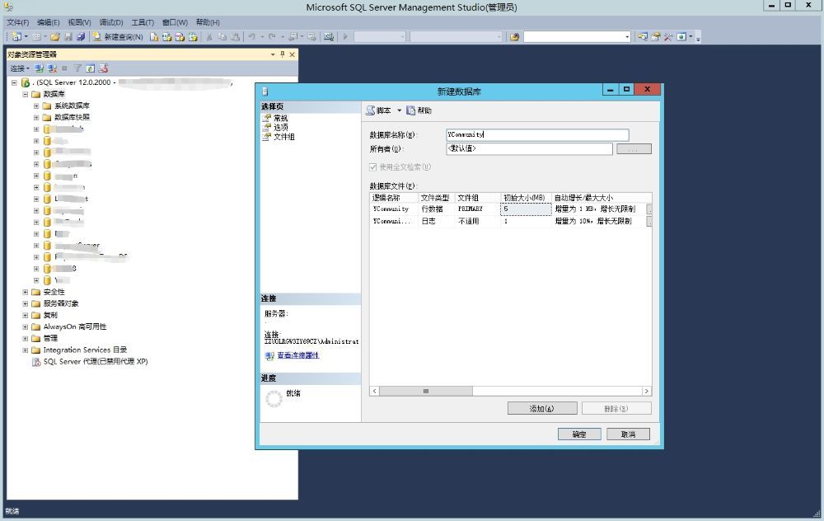This screenshot has height=521, width=824.
Task: Click the 数据库名称 input field
Action: point(537,134)
